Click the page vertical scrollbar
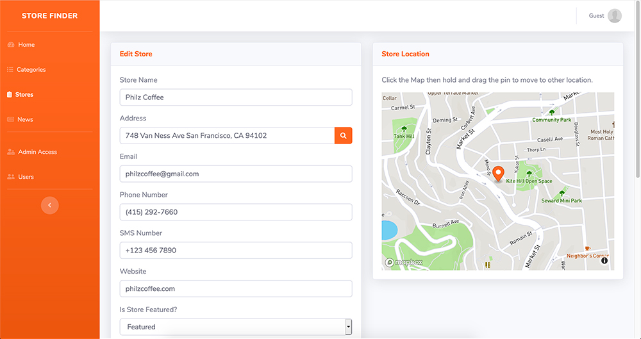641x339 pixels. [638, 90]
